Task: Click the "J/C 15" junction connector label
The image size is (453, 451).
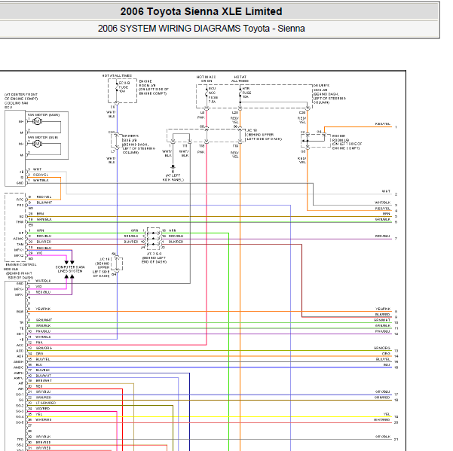Action: click(x=104, y=259)
